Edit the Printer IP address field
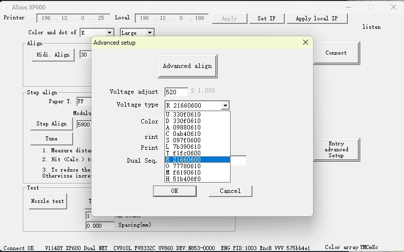 click(74, 18)
